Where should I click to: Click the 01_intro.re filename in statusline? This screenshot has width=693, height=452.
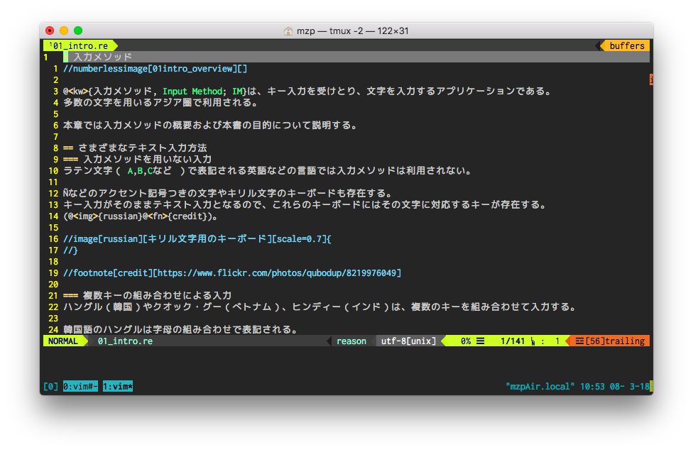coord(125,341)
